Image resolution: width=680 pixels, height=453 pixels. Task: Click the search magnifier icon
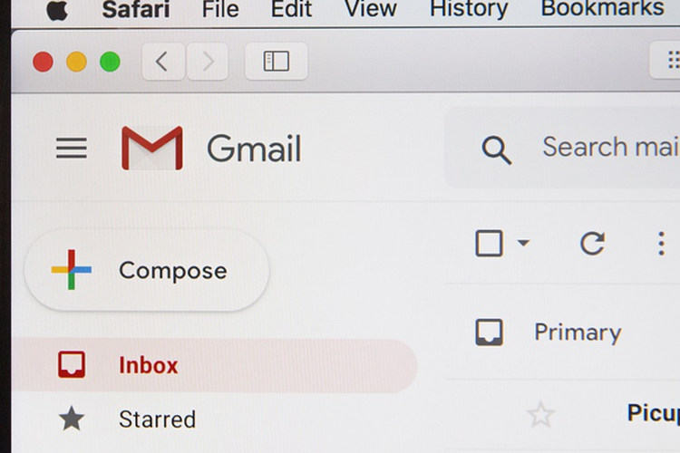[x=497, y=150]
